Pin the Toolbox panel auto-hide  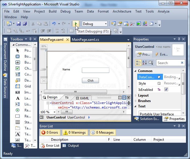[x=30, y=39]
